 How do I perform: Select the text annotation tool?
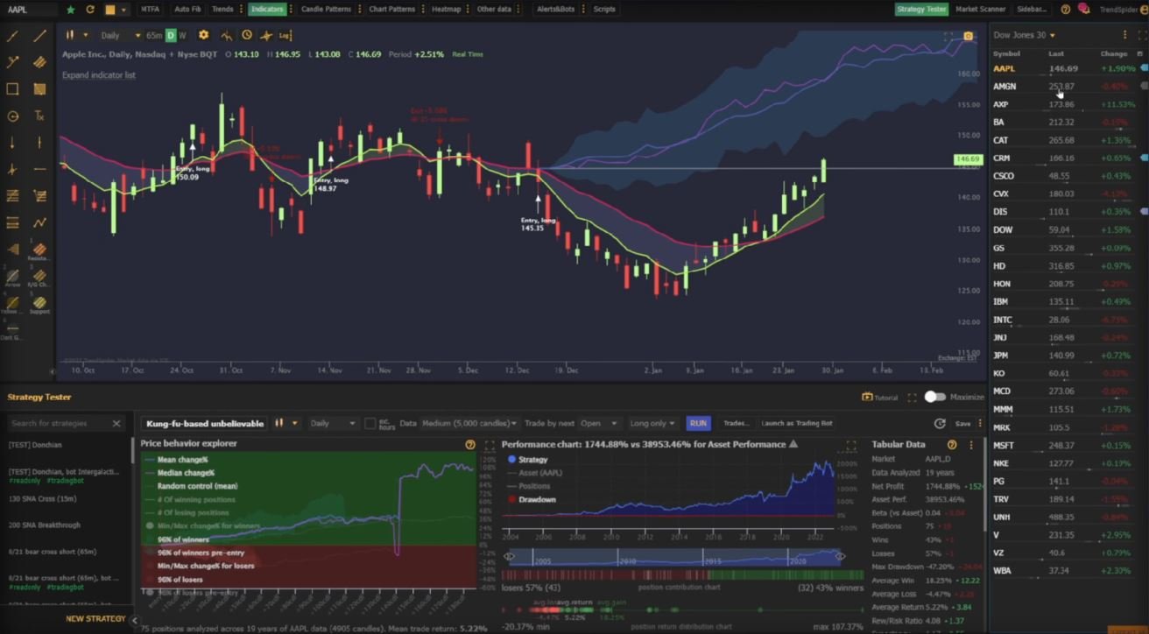tap(39, 116)
